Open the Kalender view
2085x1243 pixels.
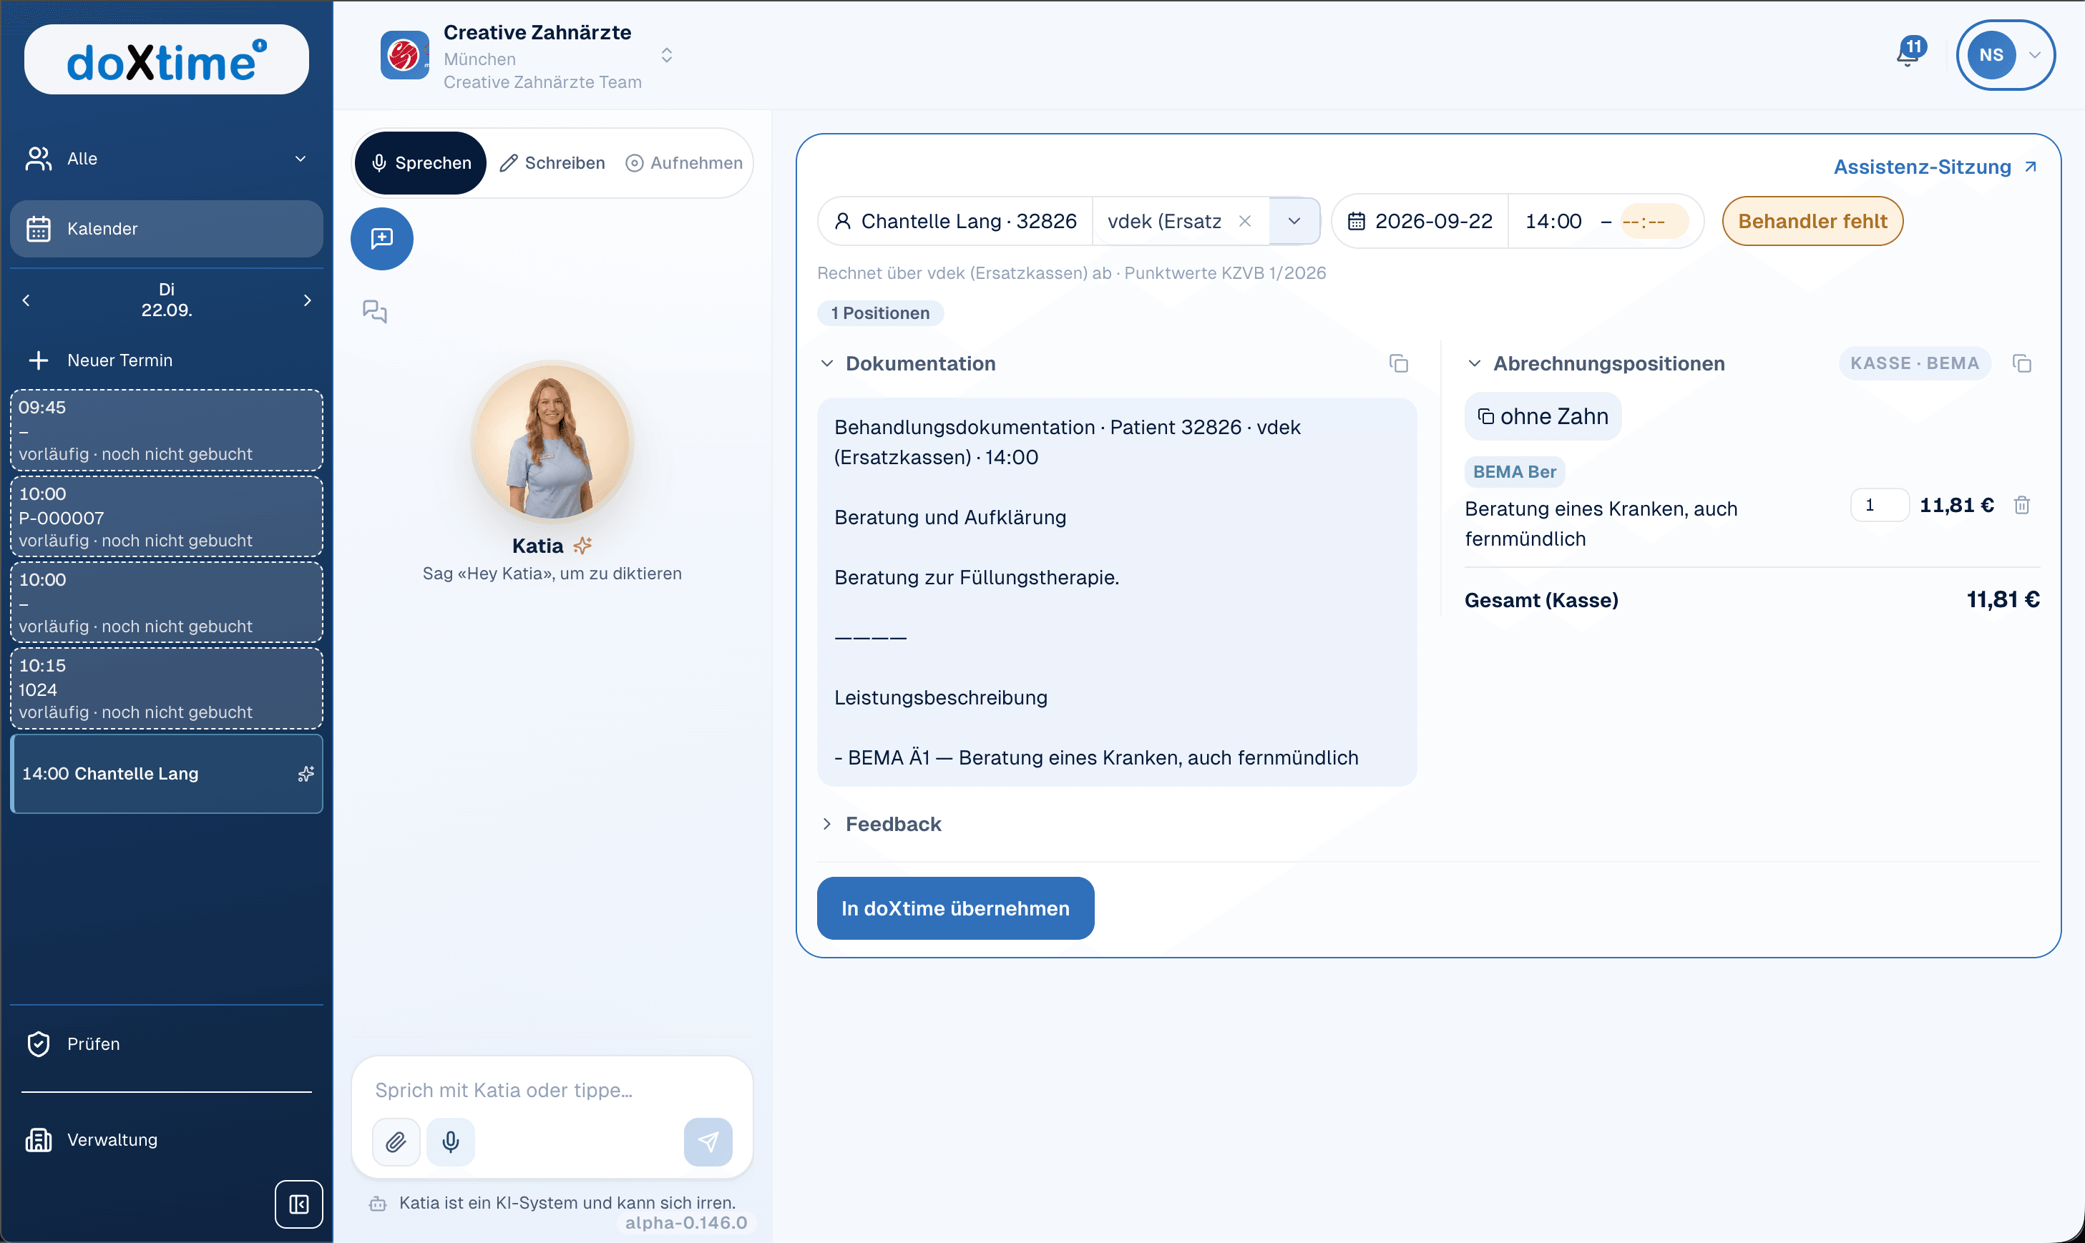pos(167,229)
